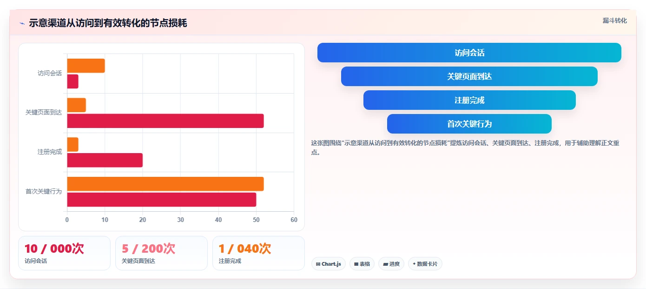This screenshot has height=289, width=646.
Task: Open the 10 / 000次 stat card
Action: coord(64,253)
